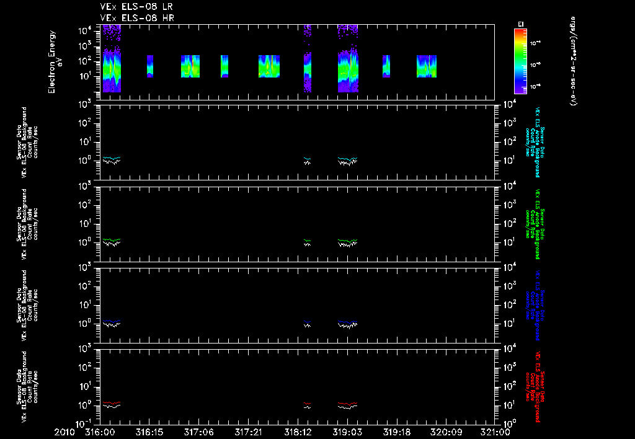
Task: Select the 'ergs/(cm**2-sr-sec-eV)' units label
Action: 574,61
